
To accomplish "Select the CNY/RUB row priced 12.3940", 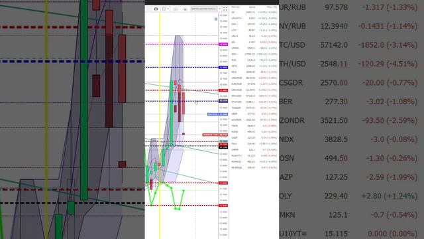I will pos(254,90).
